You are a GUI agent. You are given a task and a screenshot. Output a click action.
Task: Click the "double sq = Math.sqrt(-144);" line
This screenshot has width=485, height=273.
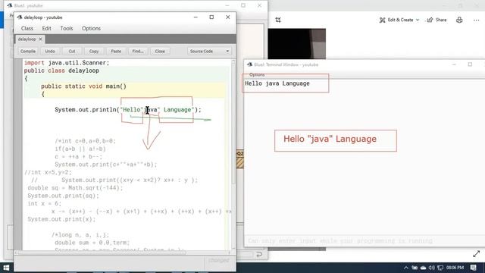(x=75, y=188)
